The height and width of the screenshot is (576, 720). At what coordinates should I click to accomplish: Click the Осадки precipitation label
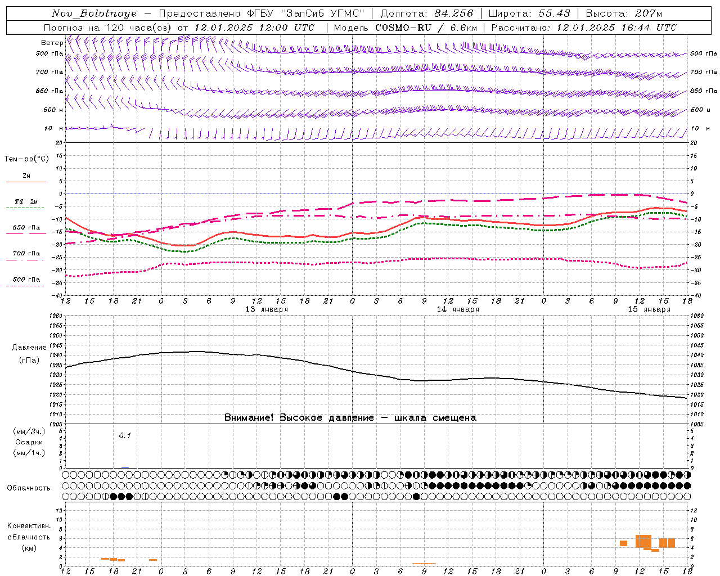pos(29,442)
